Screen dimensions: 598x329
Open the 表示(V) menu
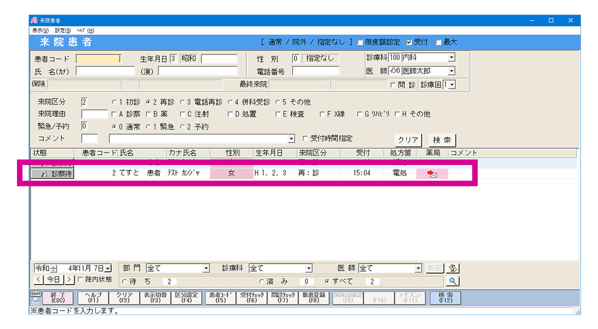[40, 30]
